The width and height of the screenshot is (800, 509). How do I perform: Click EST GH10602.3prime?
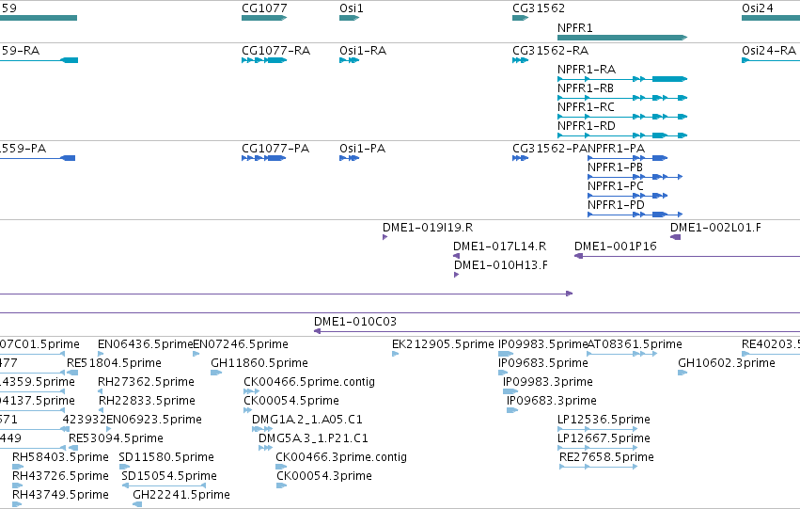[x=682, y=373]
